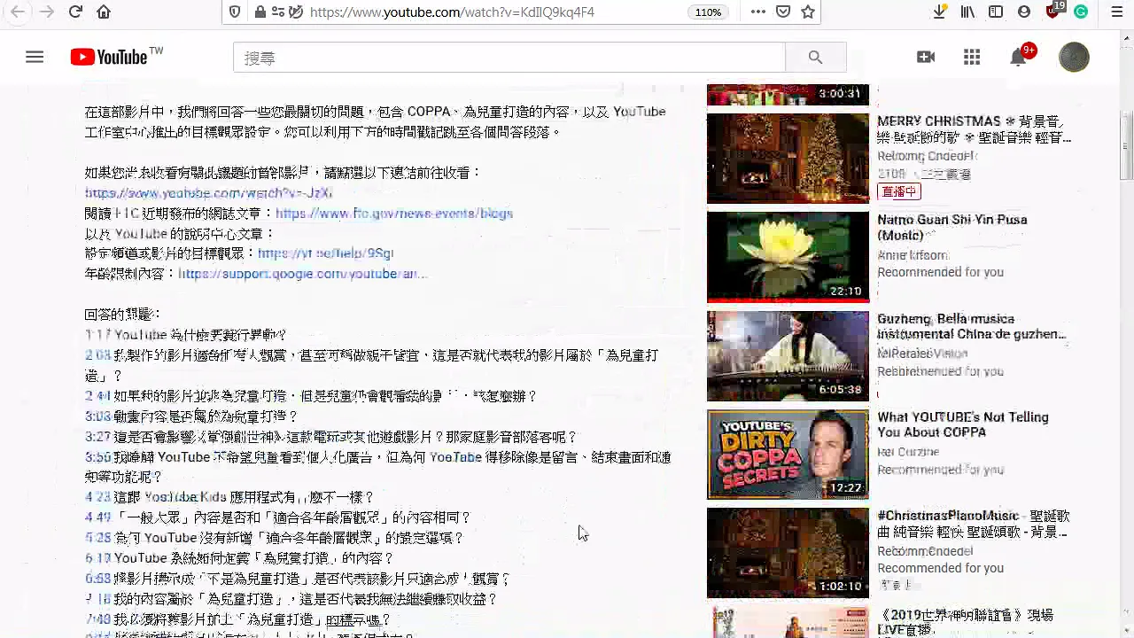Open Dirty COPPA Secrets thumbnail
1134x638 pixels.
(788, 455)
